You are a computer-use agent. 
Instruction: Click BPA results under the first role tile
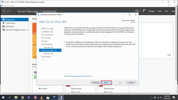point(43,89)
